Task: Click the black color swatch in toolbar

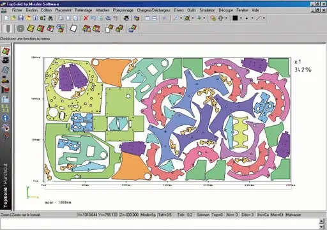Action: [235, 19]
